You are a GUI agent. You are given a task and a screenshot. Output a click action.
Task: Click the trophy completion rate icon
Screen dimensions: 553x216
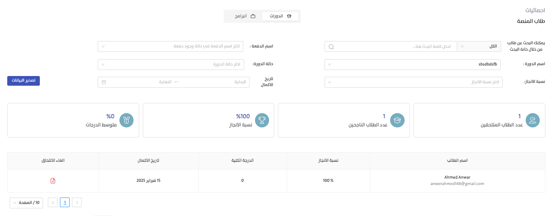point(262,120)
